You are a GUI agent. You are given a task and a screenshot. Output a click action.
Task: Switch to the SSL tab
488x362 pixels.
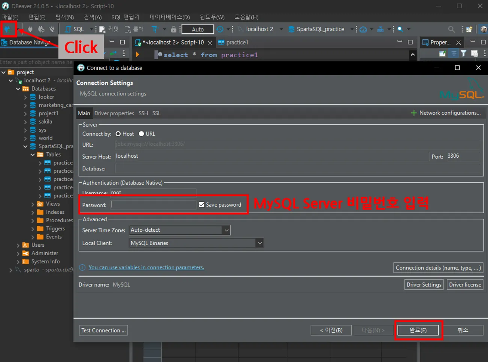click(x=157, y=113)
